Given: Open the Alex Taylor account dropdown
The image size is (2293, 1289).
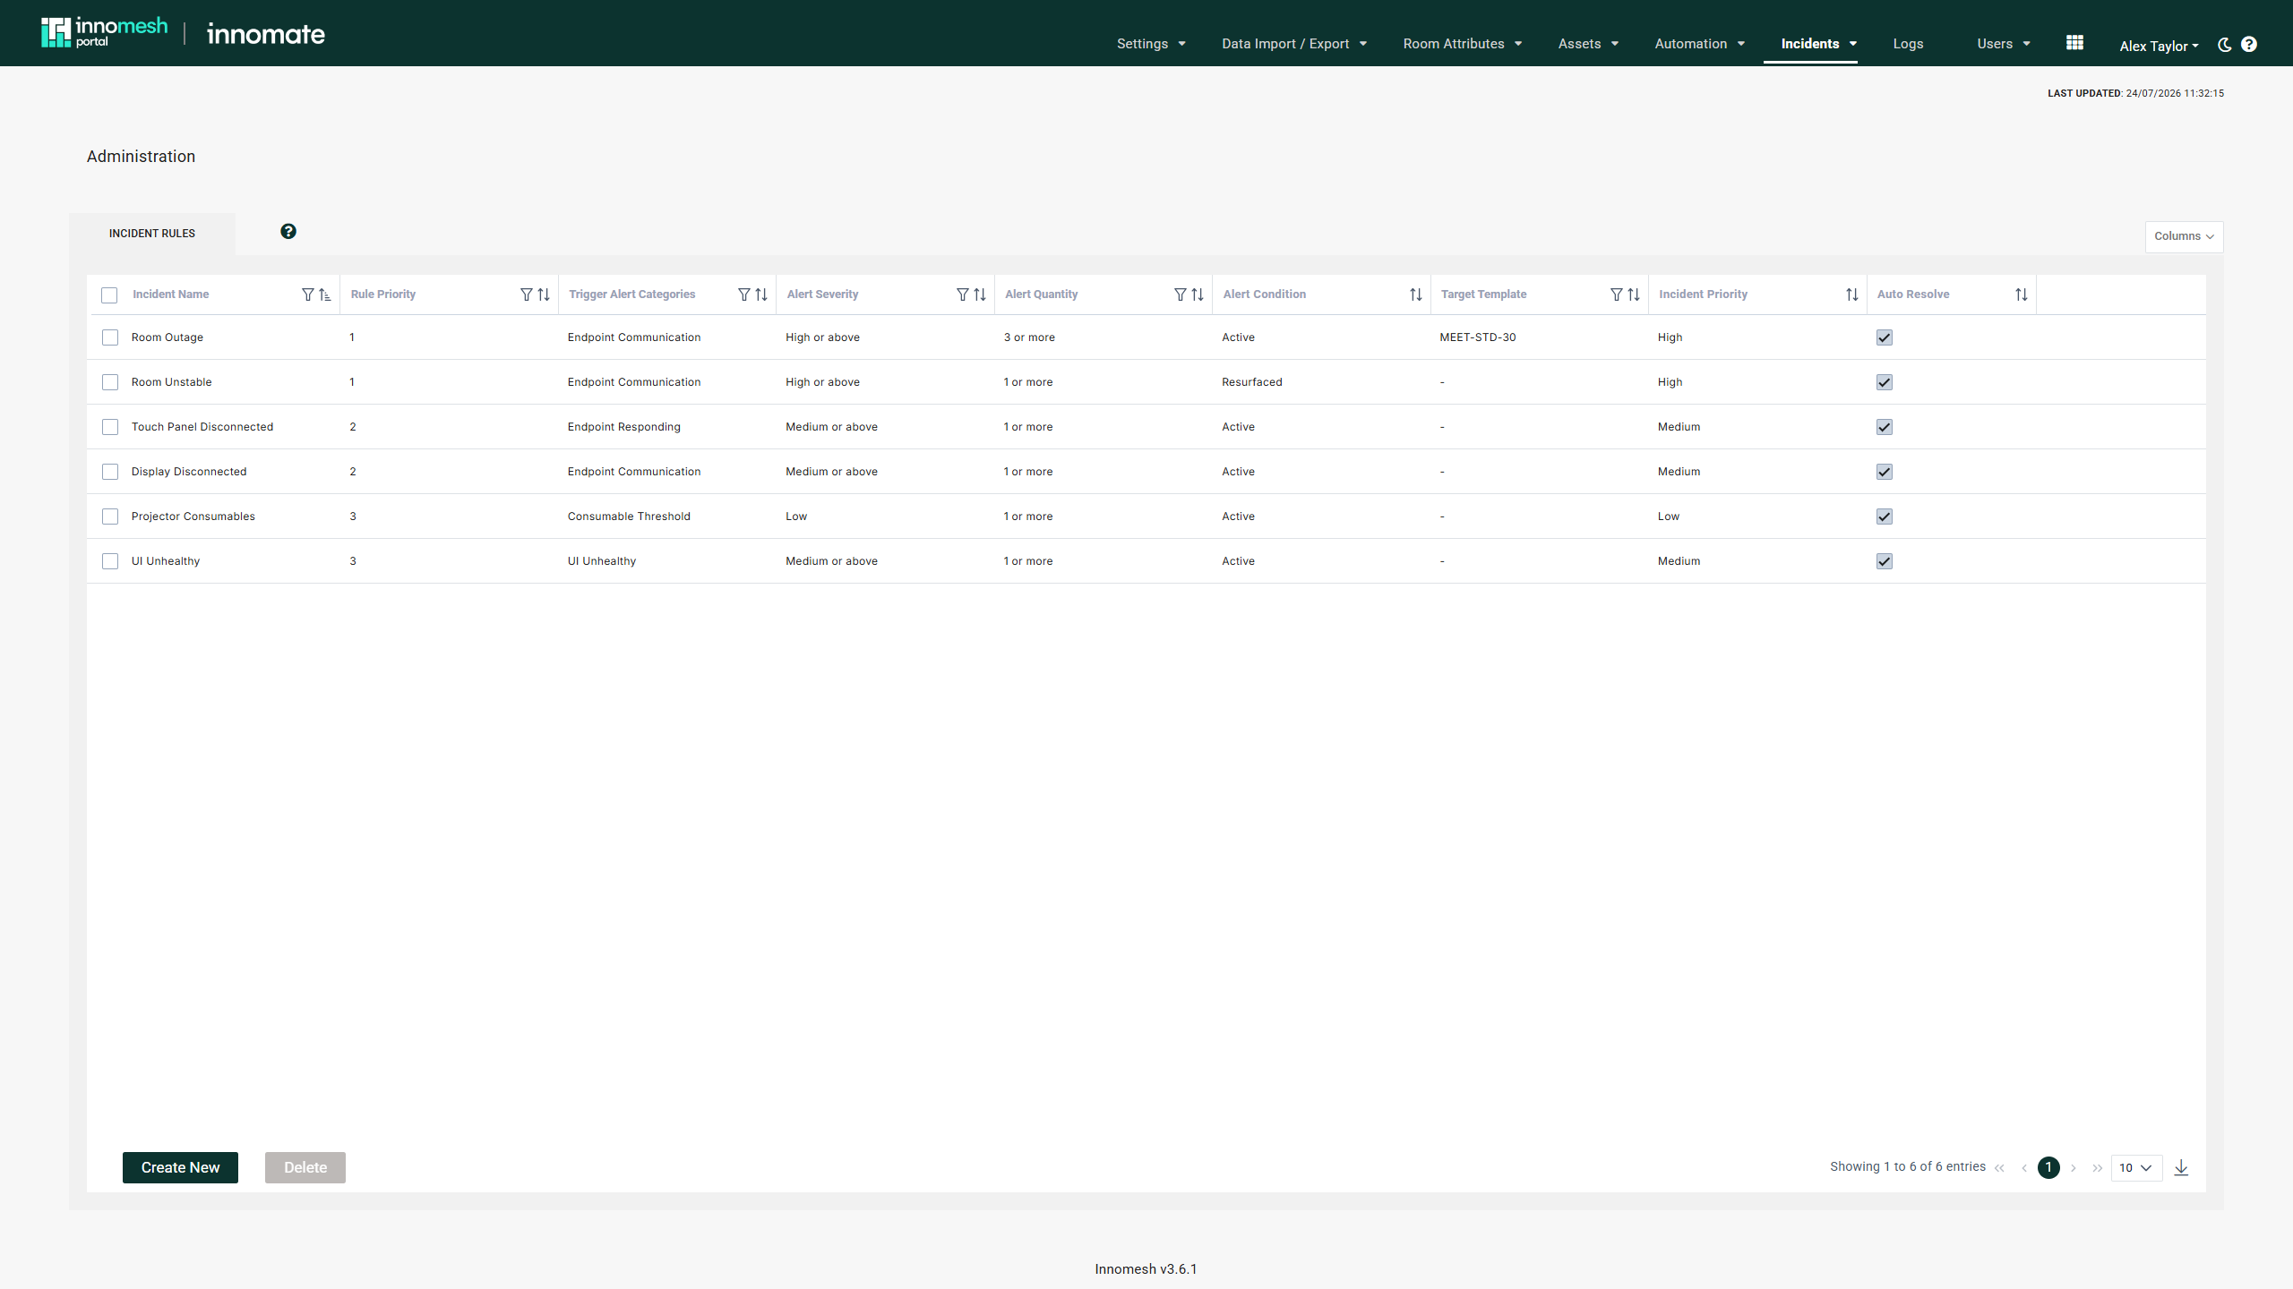Looking at the screenshot, I should (2159, 46).
